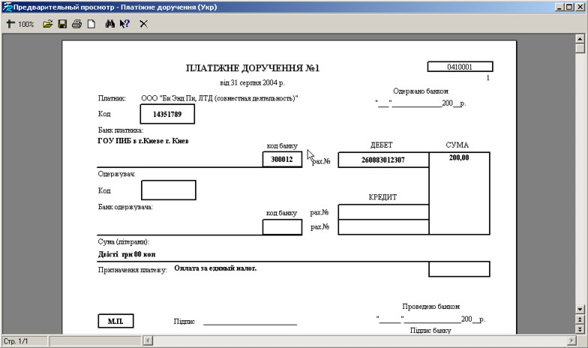Image resolution: width=588 pixels, height=348 pixels.
Task: Save the report using diskette icon
Action: click(x=62, y=24)
